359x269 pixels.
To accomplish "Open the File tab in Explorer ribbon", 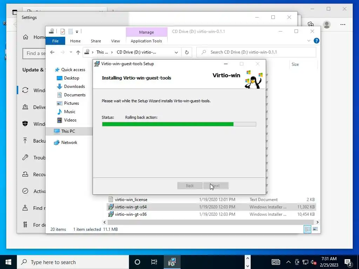I will click(x=55, y=41).
